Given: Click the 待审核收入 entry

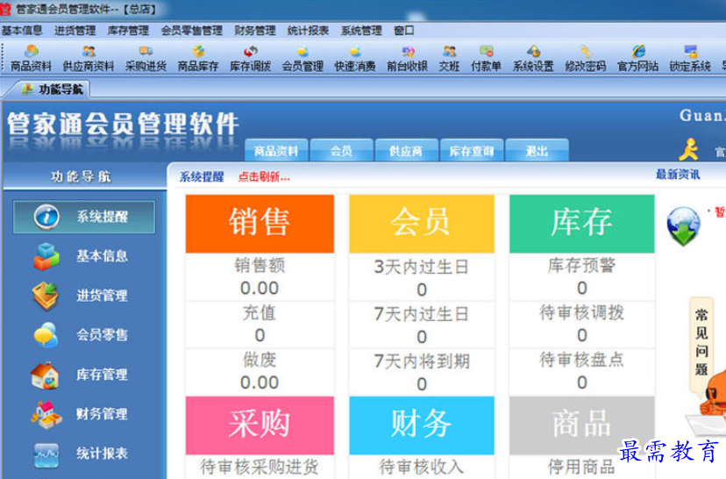Looking at the screenshot, I should [422, 467].
